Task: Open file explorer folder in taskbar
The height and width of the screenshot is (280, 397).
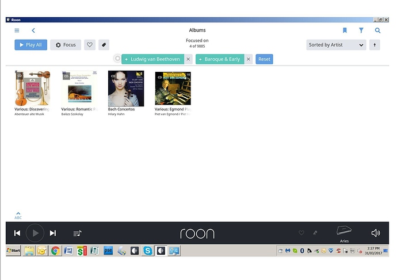Action: tap(29, 251)
